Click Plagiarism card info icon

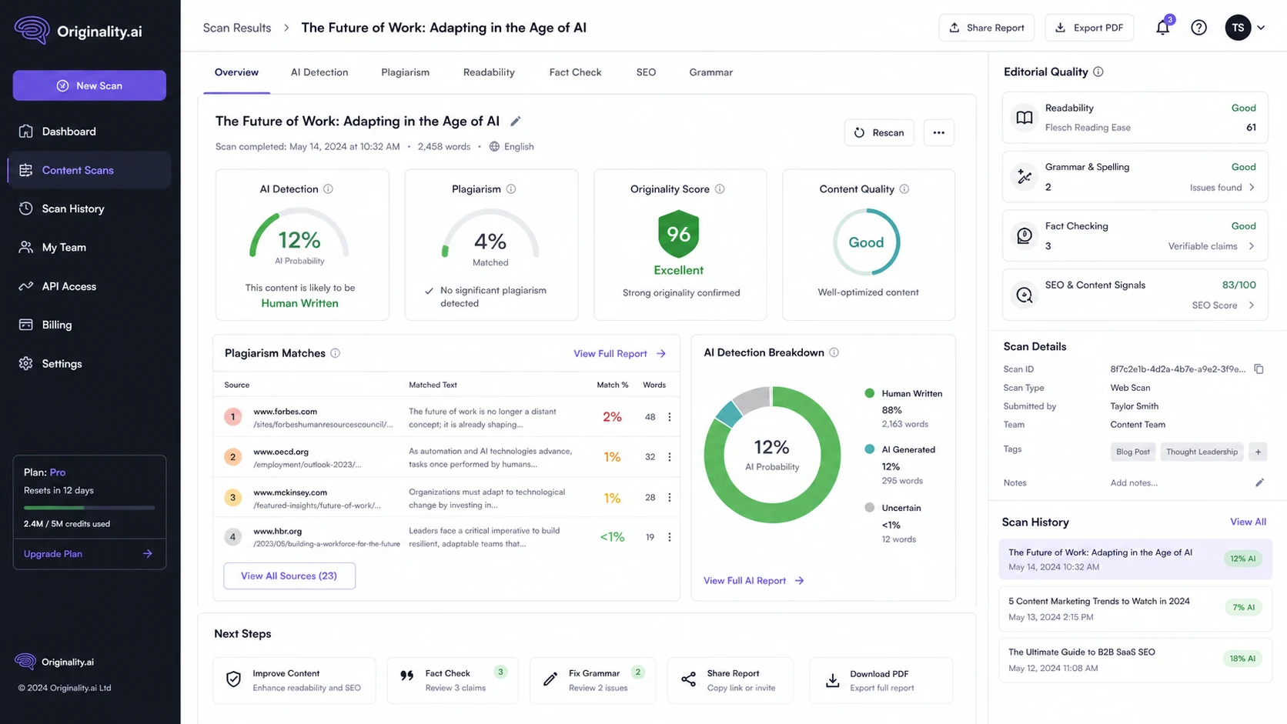pyautogui.click(x=511, y=189)
